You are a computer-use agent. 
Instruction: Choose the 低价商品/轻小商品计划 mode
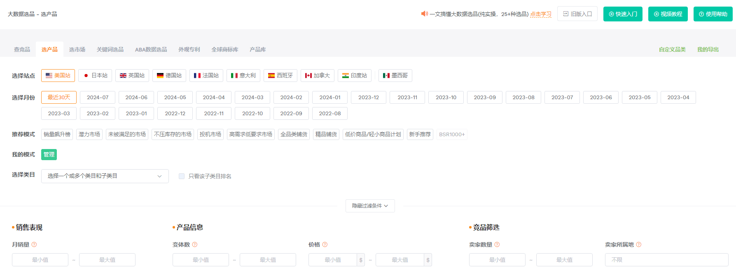pos(373,135)
